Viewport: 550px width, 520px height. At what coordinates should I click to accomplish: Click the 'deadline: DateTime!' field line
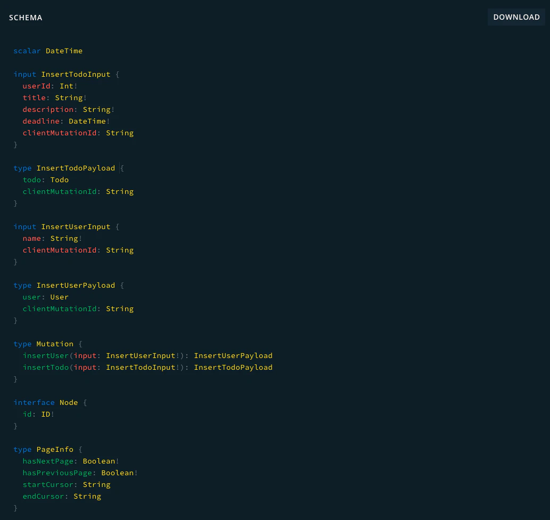click(66, 121)
